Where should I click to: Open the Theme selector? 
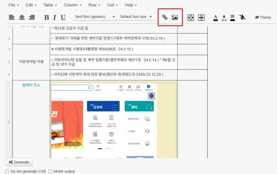[x=263, y=17]
